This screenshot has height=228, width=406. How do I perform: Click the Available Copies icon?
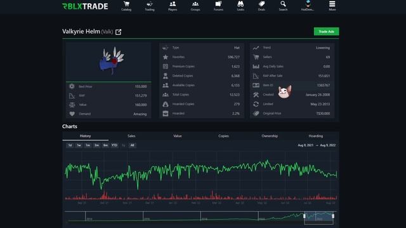coord(166,85)
